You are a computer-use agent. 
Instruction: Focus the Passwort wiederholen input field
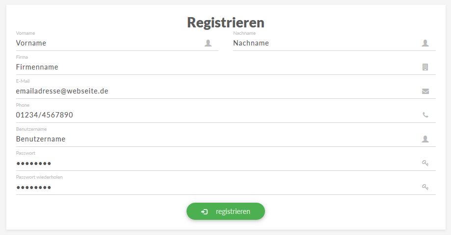(226, 188)
